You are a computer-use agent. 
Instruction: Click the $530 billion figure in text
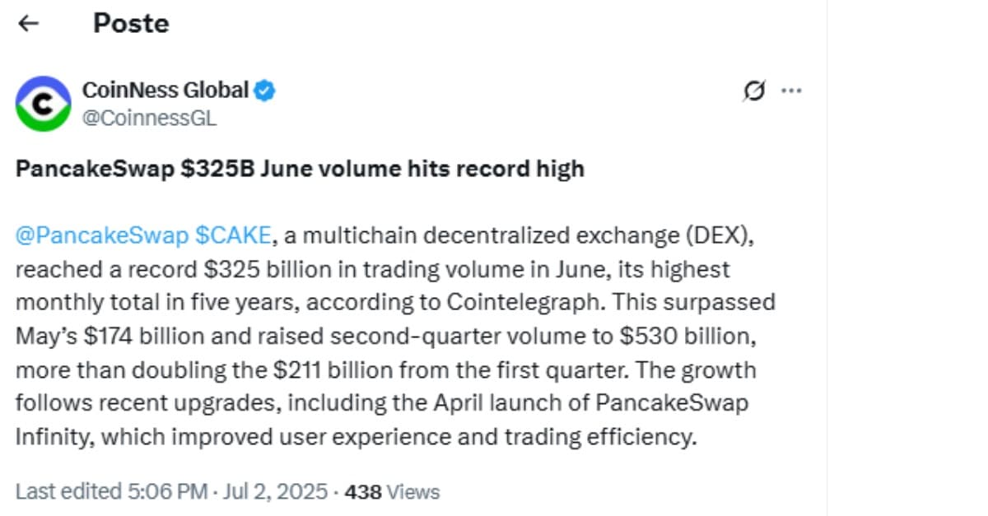click(x=700, y=336)
